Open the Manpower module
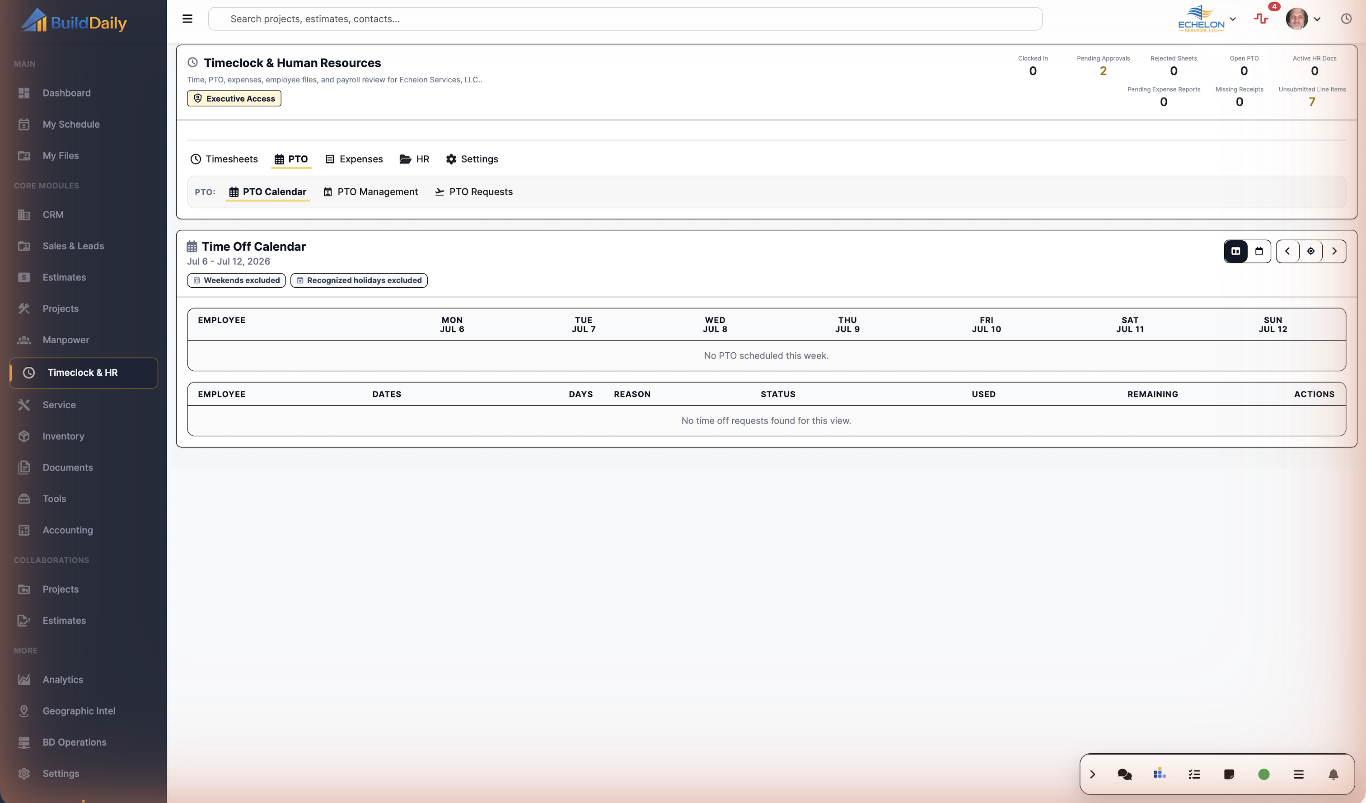This screenshot has height=803, width=1366. pyautogui.click(x=84, y=340)
